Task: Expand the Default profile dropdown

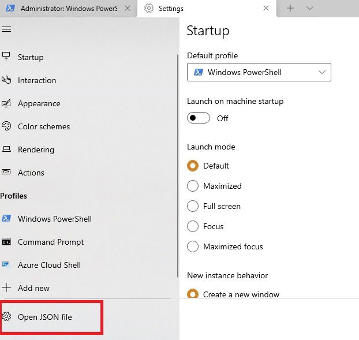Action: click(x=259, y=72)
